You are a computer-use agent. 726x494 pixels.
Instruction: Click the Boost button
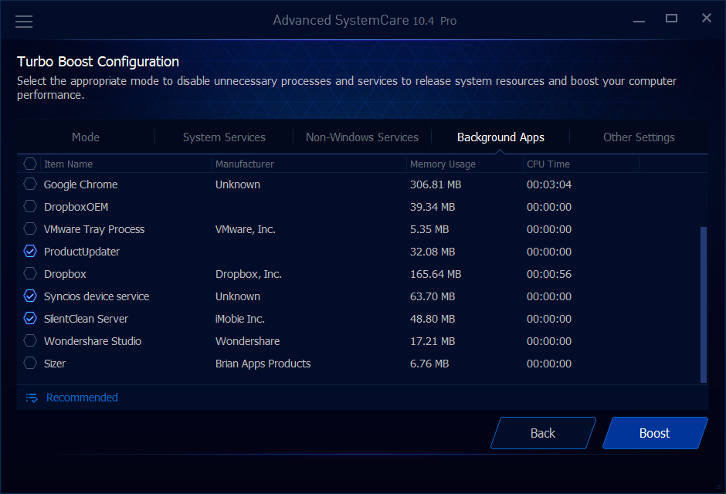point(655,433)
